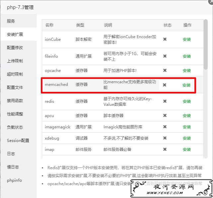Install the imap extension
213x198 pixels.
187,149
